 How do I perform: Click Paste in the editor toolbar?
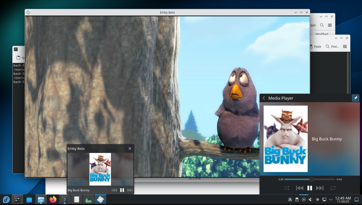pos(316,47)
